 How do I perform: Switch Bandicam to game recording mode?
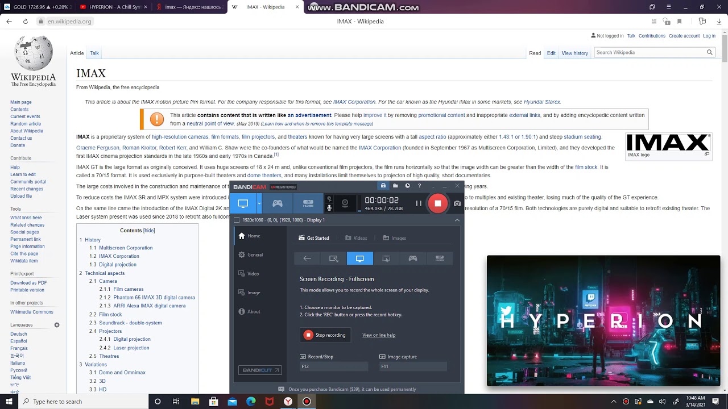point(277,203)
